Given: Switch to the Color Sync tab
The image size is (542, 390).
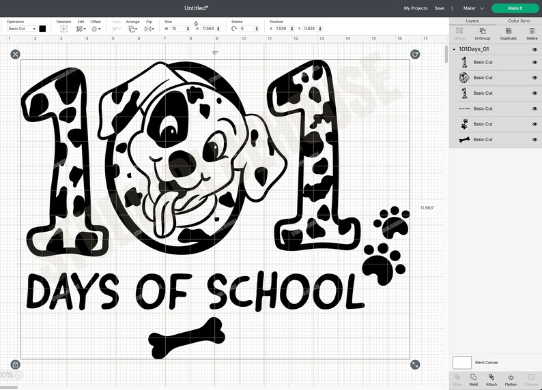Looking at the screenshot, I should [x=519, y=20].
